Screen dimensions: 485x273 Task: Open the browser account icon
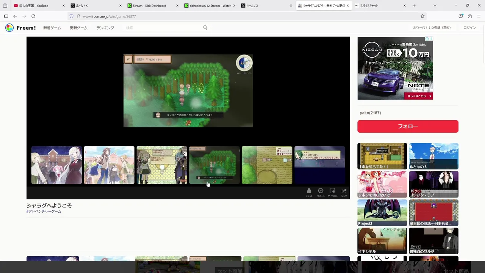[461, 16]
